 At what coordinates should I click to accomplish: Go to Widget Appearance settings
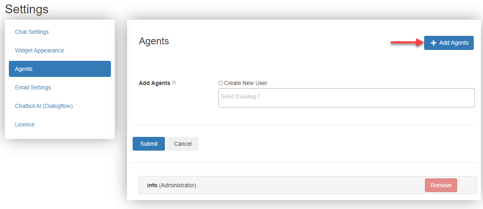(x=40, y=50)
